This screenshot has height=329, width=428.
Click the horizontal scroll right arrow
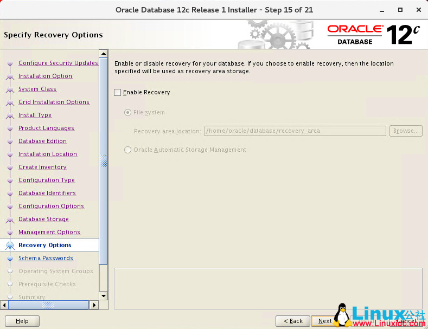click(94, 305)
